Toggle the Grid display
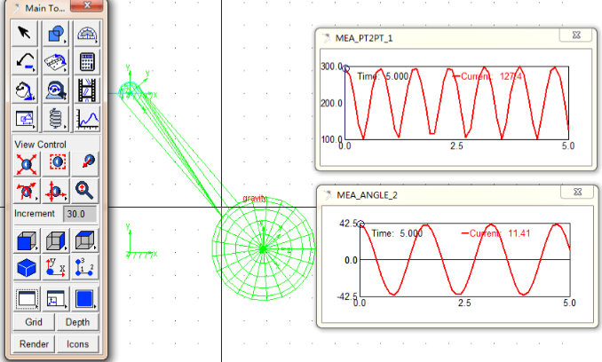This screenshot has width=602, height=362. pyautogui.click(x=34, y=322)
